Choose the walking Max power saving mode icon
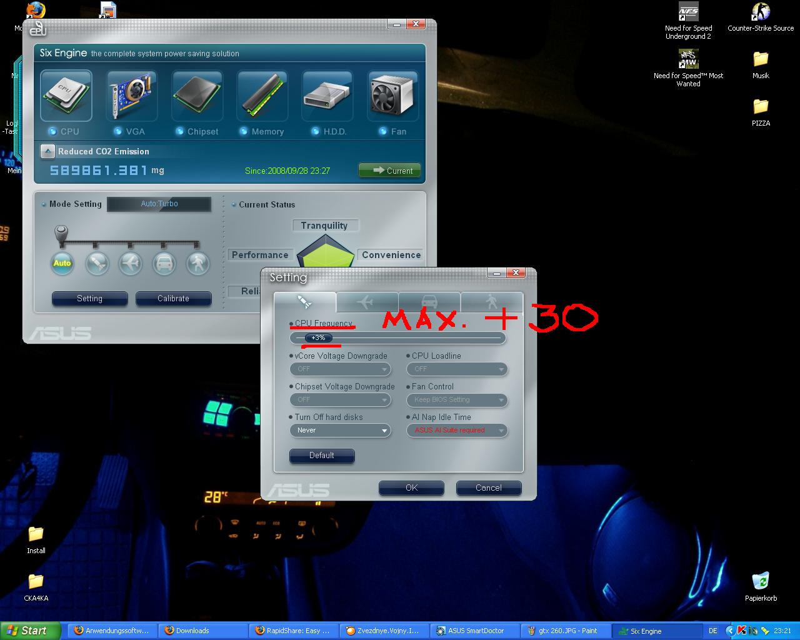The height and width of the screenshot is (640, 800). (x=198, y=264)
